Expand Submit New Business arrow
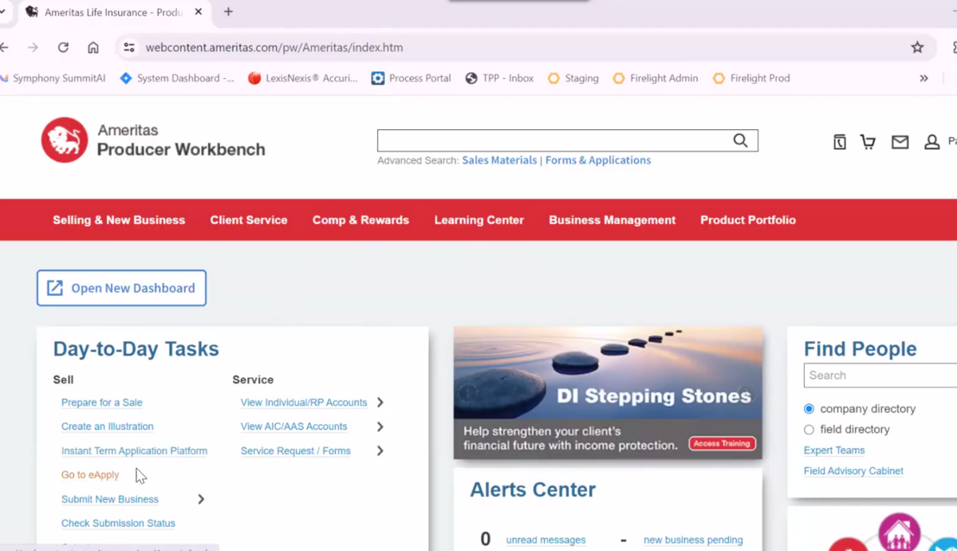This screenshot has height=551, width=957. point(201,499)
